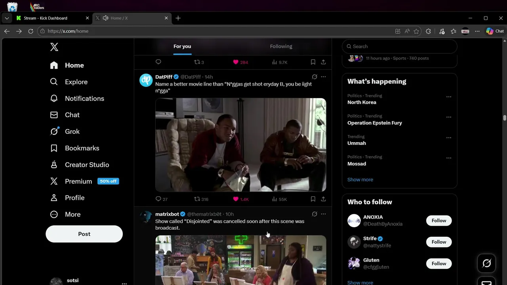Click the X logo in sidebar
The width and height of the screenshot is (507, 285).
(x=54, y=47)
